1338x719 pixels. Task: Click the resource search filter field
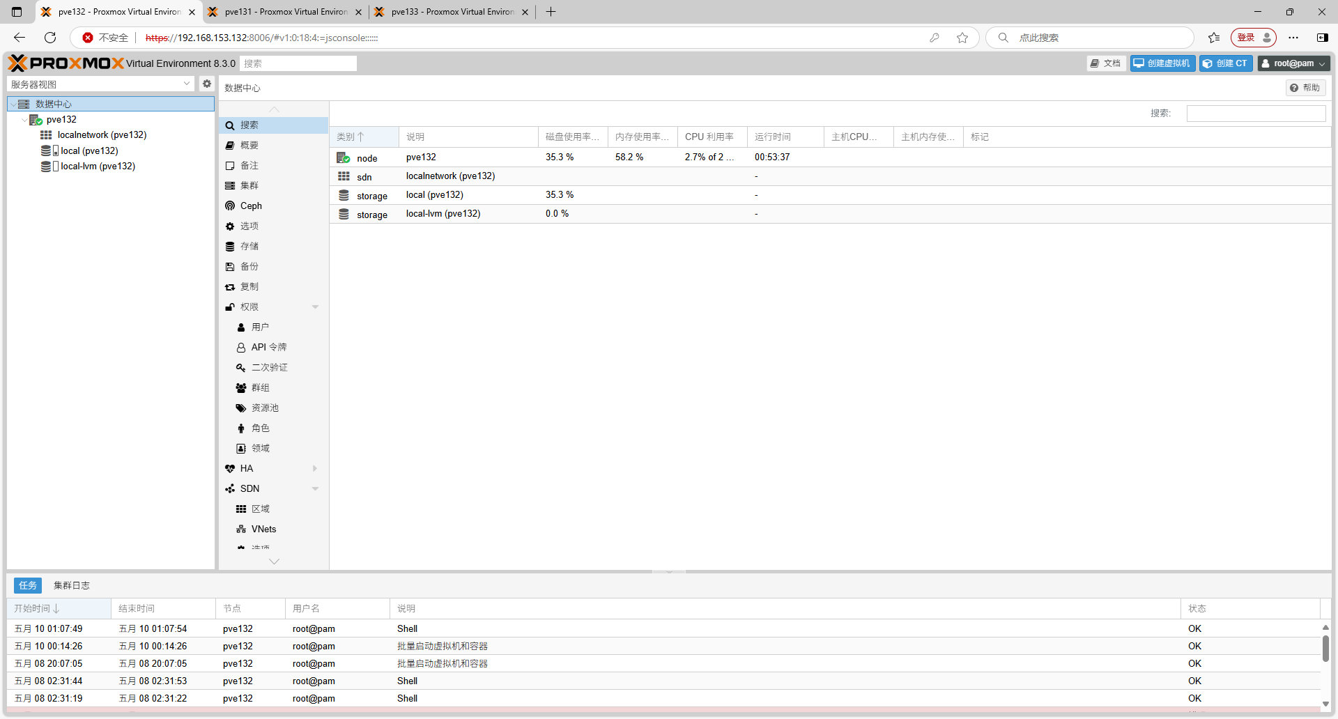[x=1256, y=114]
